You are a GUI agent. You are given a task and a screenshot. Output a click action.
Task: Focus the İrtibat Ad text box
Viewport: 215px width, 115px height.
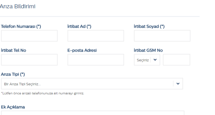[96, 36]
